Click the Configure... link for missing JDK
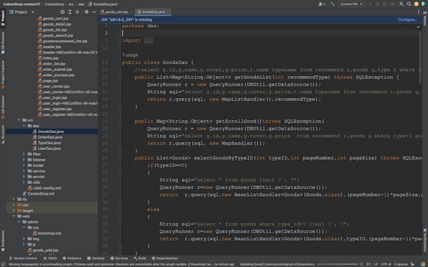 coord(408,19)
